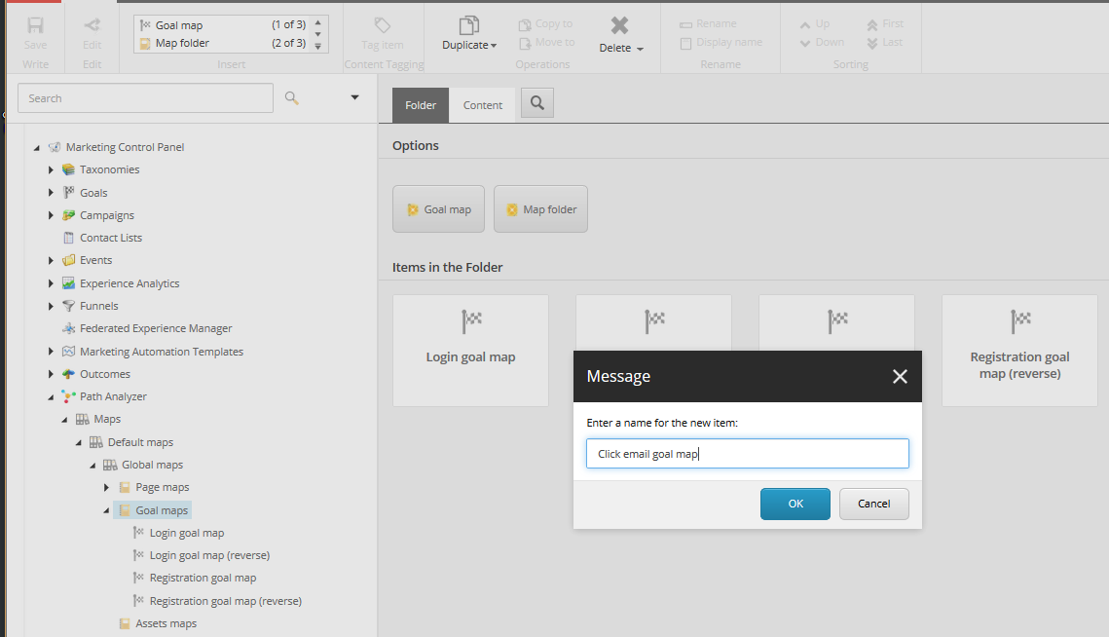Click the Contact Lists icon
Screen dimensions: 1109x637
[x=68, y=238]
